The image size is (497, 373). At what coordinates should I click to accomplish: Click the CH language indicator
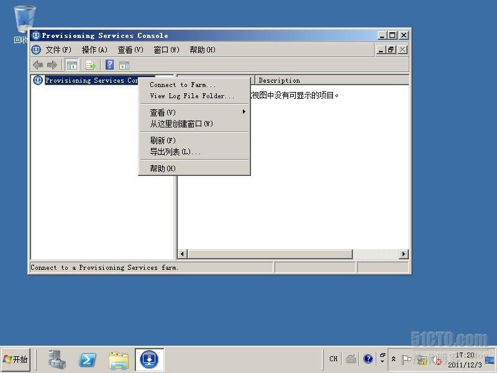(334, 359)
